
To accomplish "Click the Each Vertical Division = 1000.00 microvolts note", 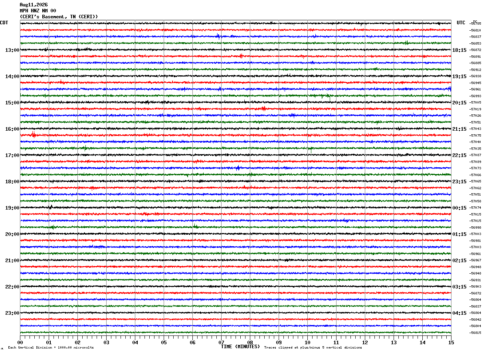I will [x=51, y=347].
